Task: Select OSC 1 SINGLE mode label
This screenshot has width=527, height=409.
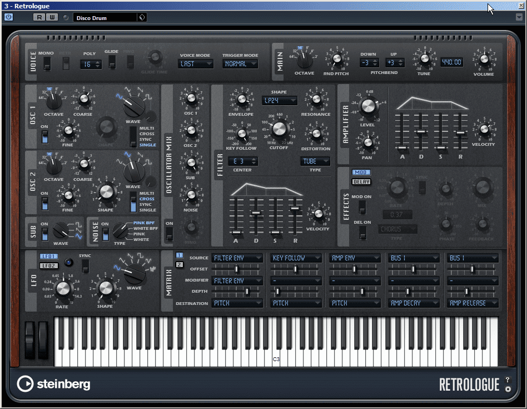Action: click(x=148, y=145)
